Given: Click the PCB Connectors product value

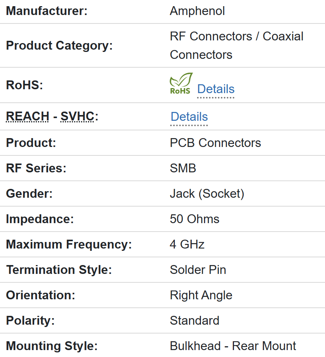Looking at the screenshot, I should coord(215,143).
